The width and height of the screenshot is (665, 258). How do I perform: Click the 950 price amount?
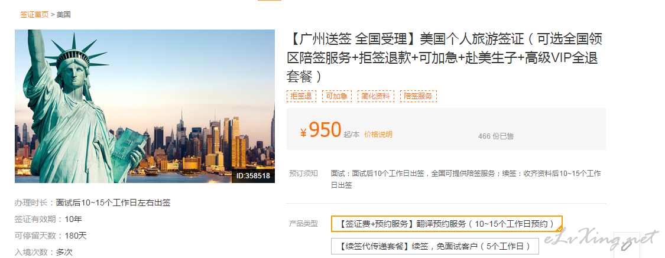pyautogui.click(x=325, y=130)
